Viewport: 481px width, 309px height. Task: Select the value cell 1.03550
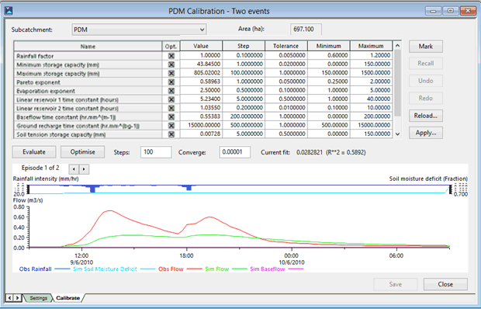pos(201,108)
